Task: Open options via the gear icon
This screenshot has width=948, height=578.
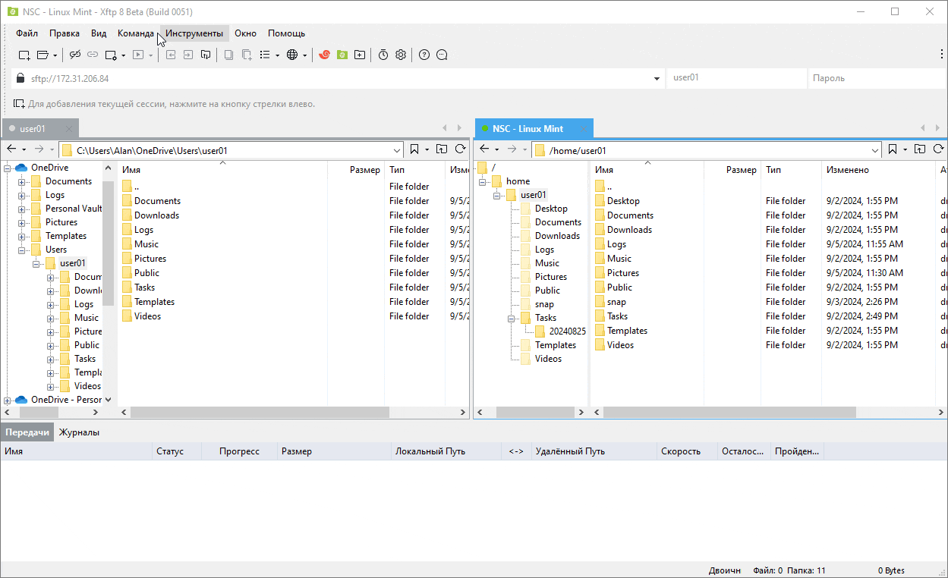Action: [x=401, y=55]
